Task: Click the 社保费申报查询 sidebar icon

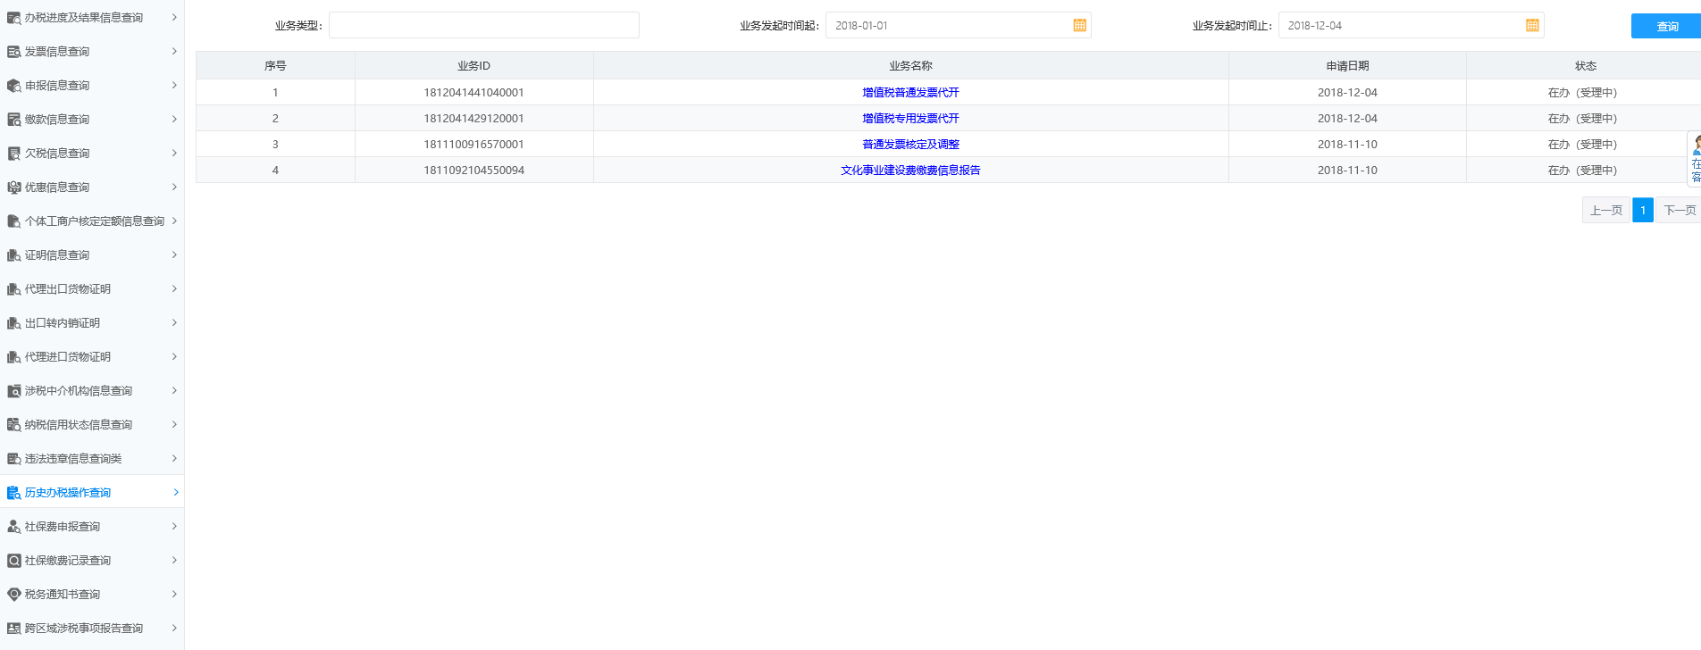Action: 13,527
